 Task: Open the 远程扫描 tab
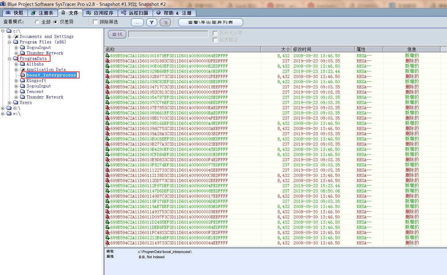(x=135, y=13)
